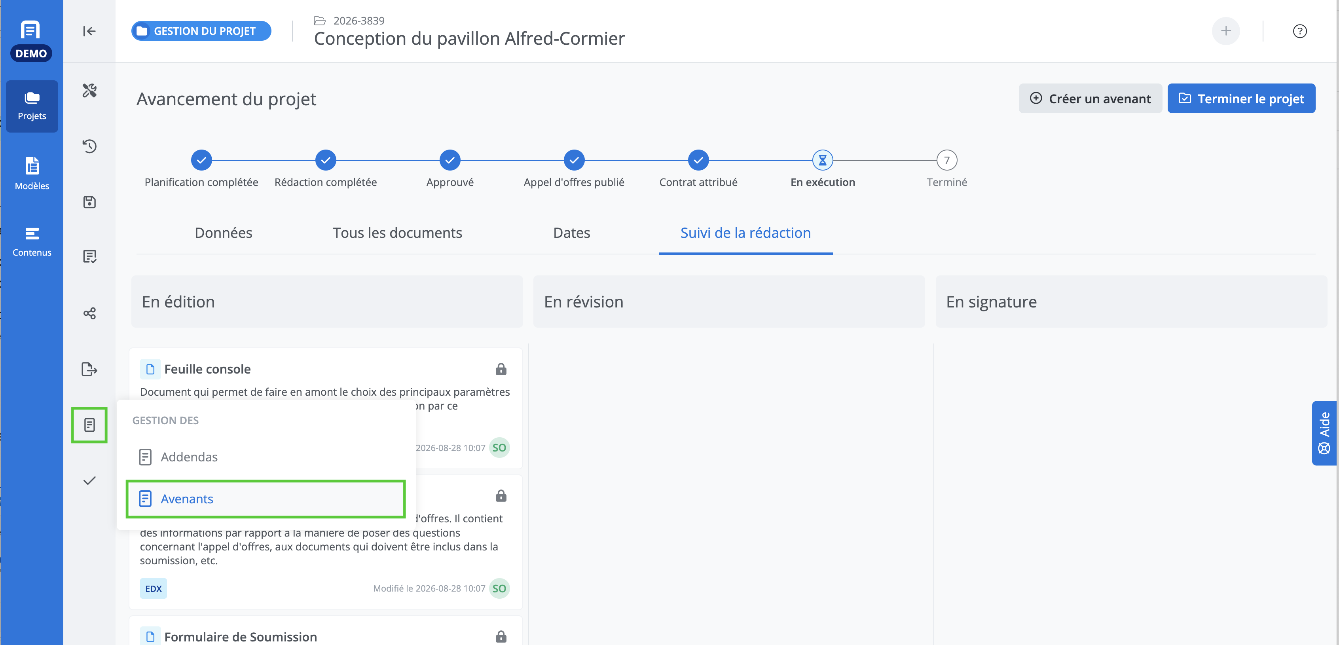Click the plus add button in header
The height and width of the screenshot is (645, 1339).
pos(1225,31)
